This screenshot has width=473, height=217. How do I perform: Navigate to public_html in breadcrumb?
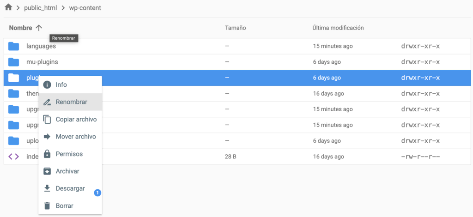tap(39, 8)
